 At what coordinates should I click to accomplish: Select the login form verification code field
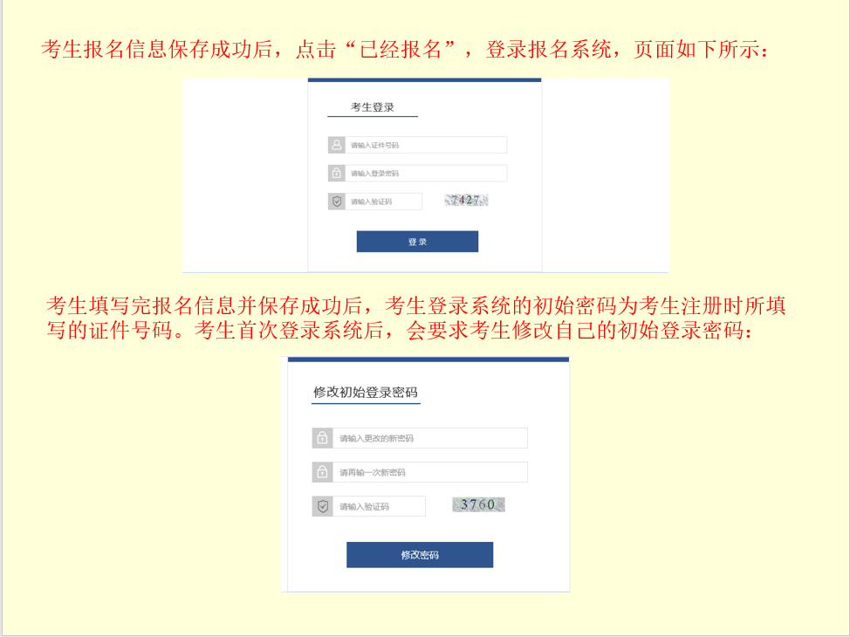384,201
